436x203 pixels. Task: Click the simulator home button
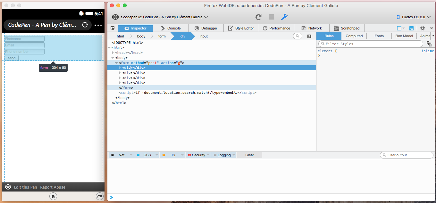[x=53, y=196]
